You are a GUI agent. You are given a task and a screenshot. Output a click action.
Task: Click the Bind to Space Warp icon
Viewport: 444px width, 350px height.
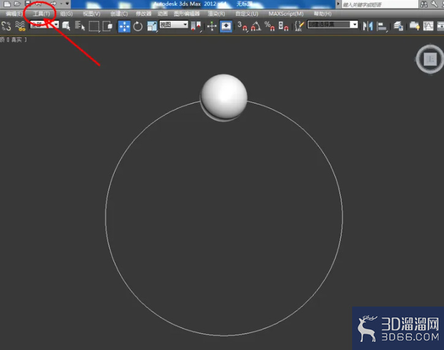pyautogui.click(x=20, y=26)
